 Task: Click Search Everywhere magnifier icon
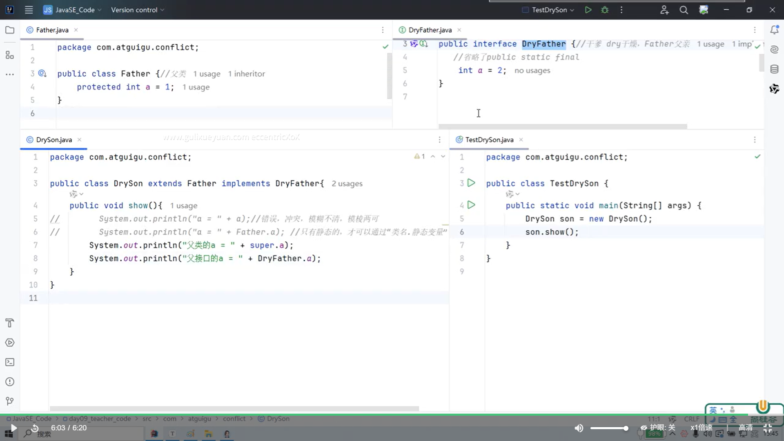coord(684,10)
